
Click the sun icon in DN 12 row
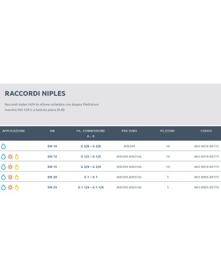tap(10, 157)
